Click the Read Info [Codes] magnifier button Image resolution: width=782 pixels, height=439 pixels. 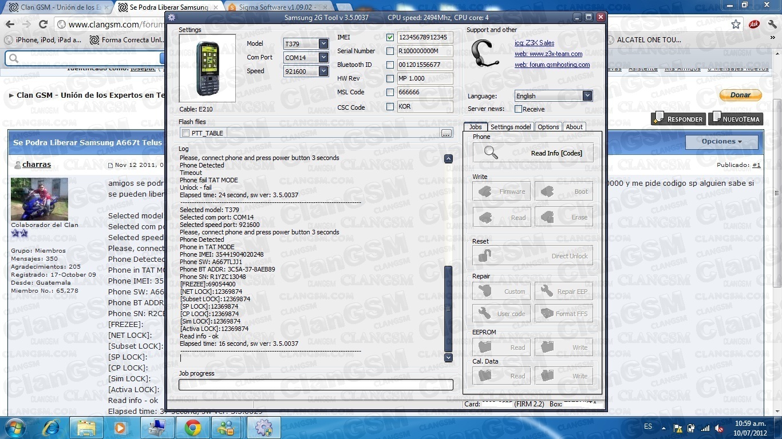(533, 153)
